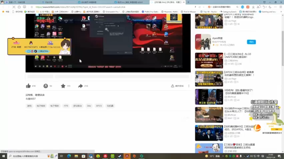The width and height of the screenshot is (284, 159).
Task: Like the video with the thumbs-up icon
Action: tap(28, 86)
